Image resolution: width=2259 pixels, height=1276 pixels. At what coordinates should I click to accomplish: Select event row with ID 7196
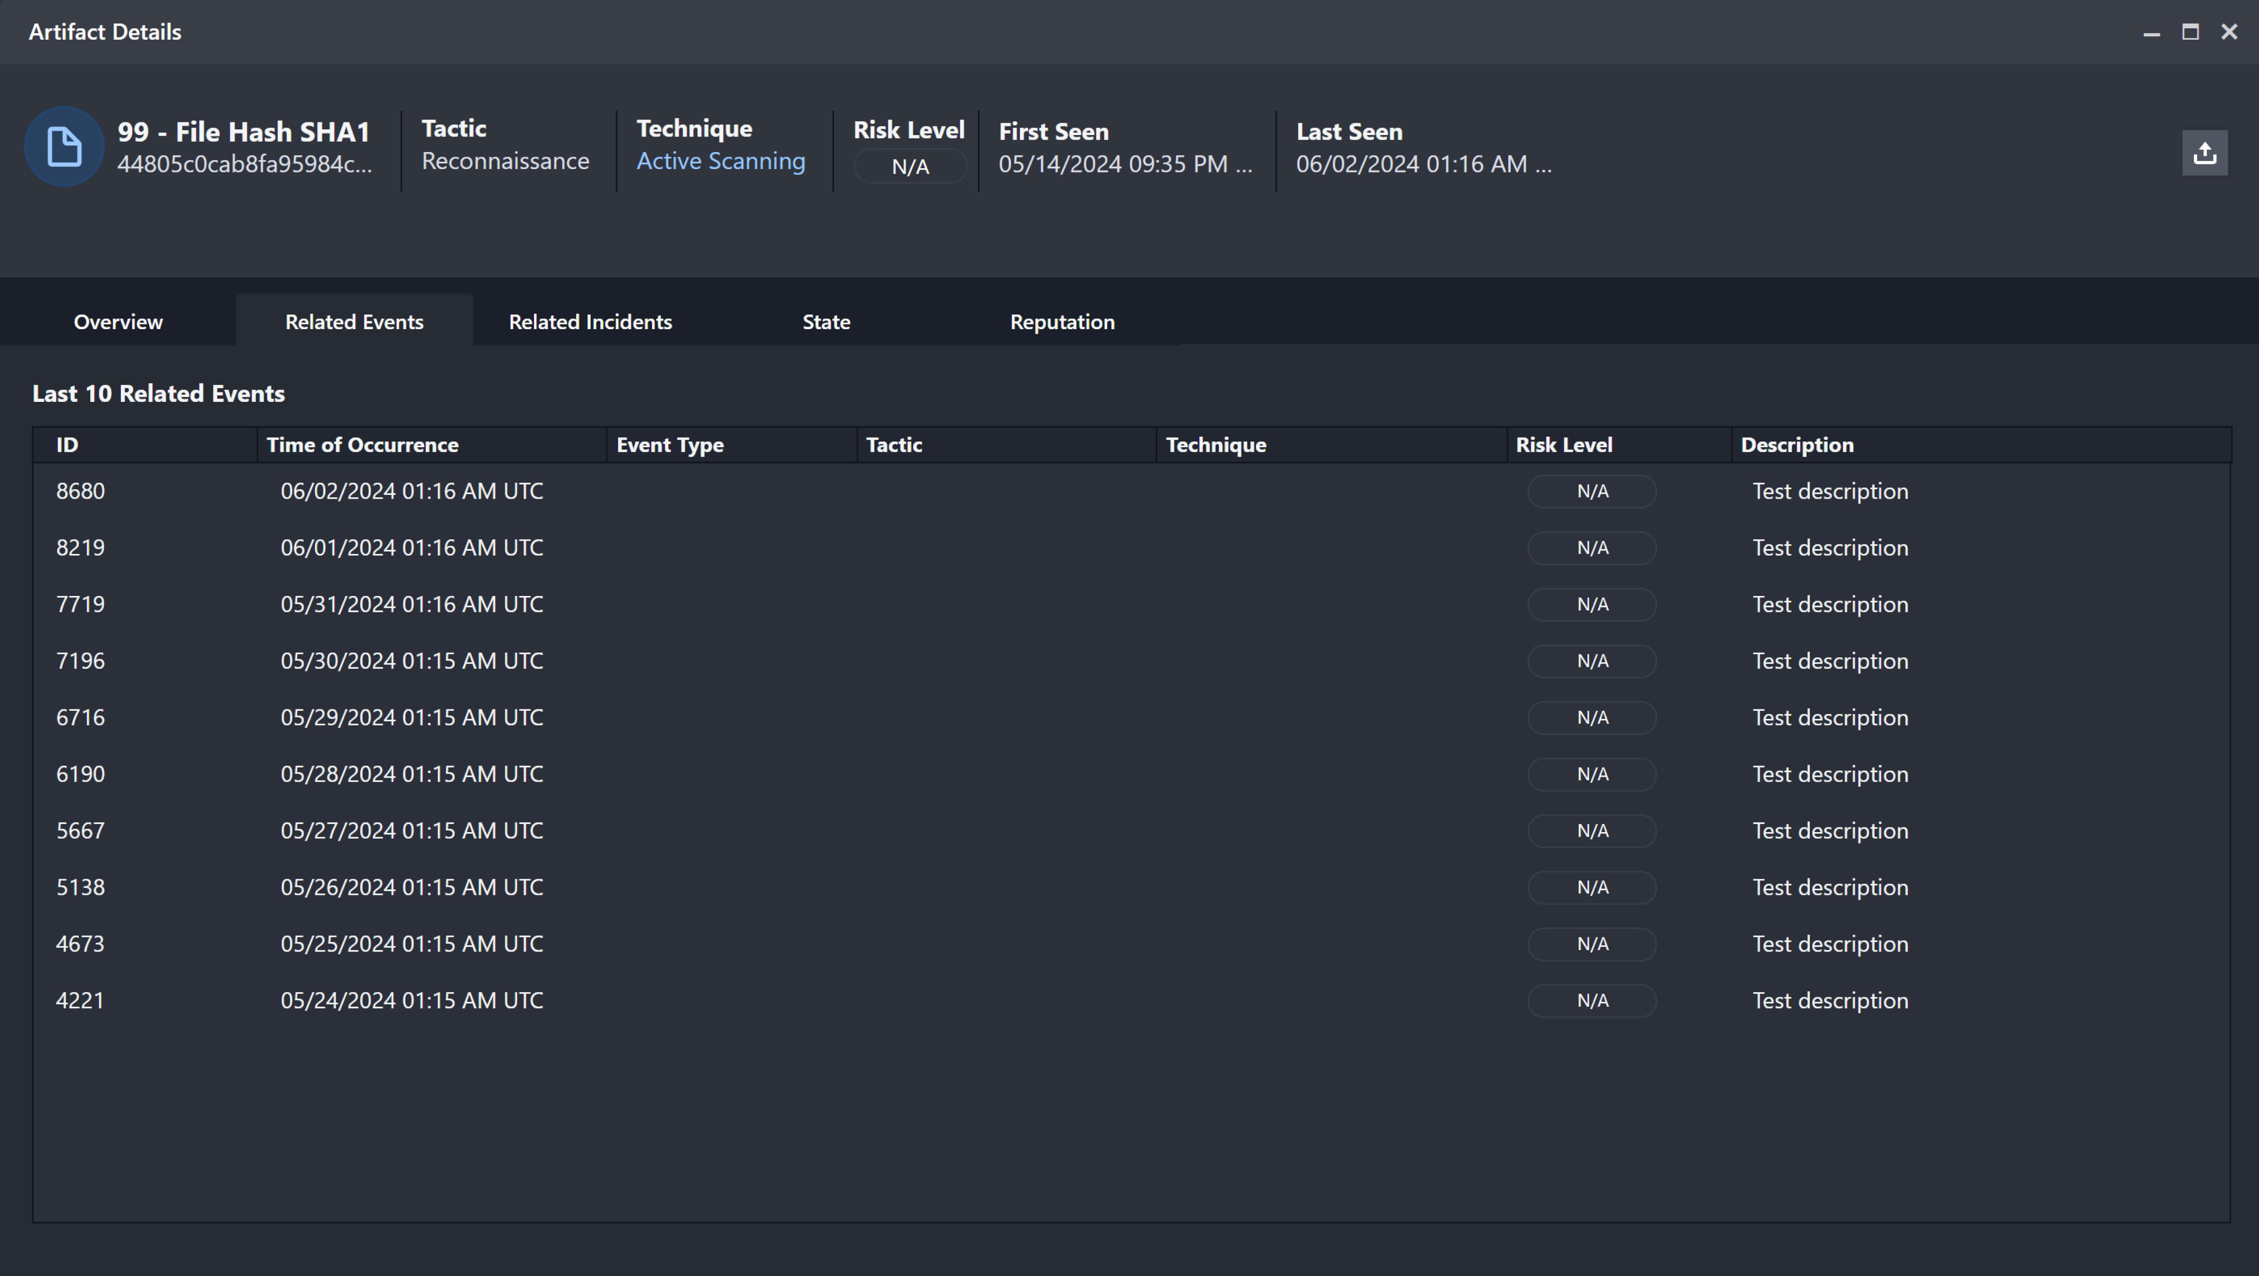(x=81, y=661)
